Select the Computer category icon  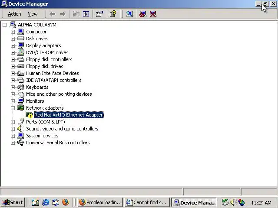21,32
